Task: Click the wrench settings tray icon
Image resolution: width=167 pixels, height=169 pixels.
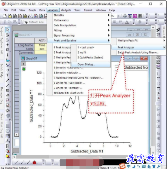Action: [x=159, y=166]
